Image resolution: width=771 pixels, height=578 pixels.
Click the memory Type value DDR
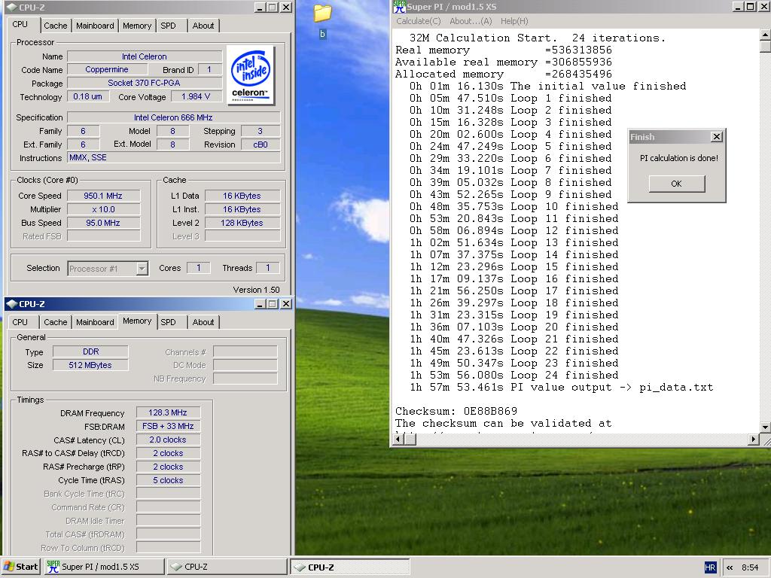90,351
